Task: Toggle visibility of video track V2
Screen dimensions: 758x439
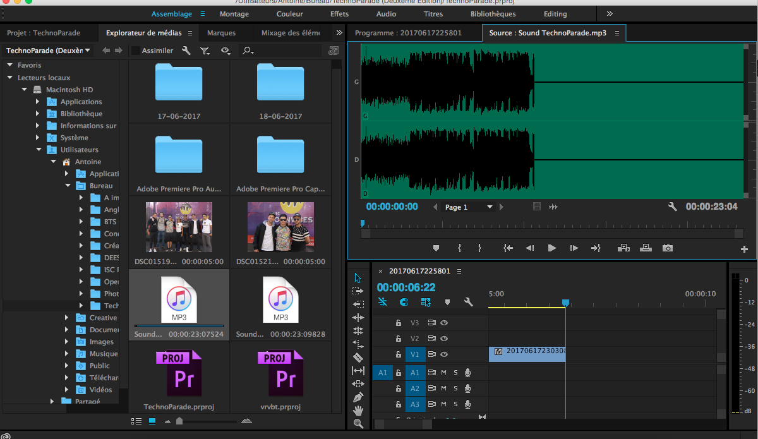Action: click(x=444, y=339)
